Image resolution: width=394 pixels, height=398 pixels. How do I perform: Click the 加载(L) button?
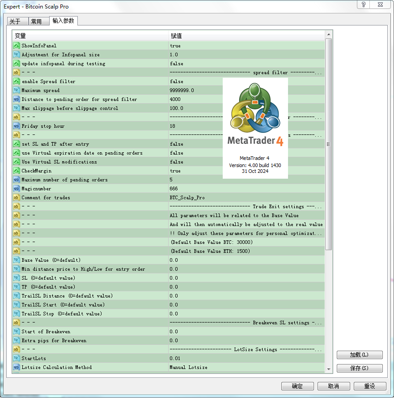360,355
